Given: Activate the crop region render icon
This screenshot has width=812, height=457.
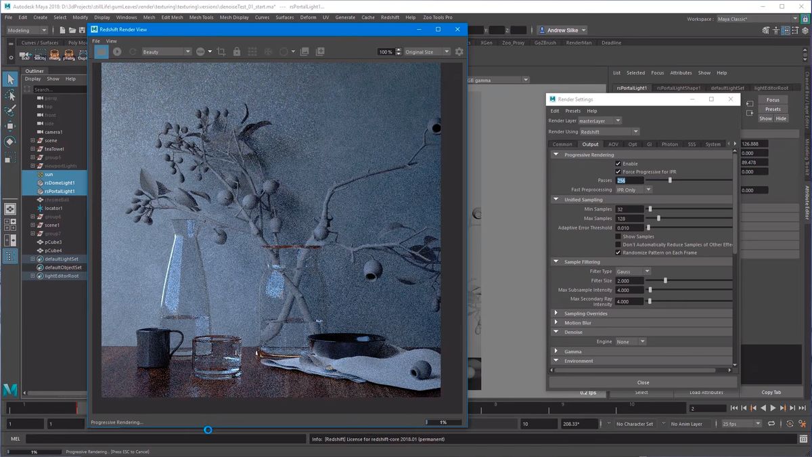Looking at the screenshot, I should pos(222,51).
